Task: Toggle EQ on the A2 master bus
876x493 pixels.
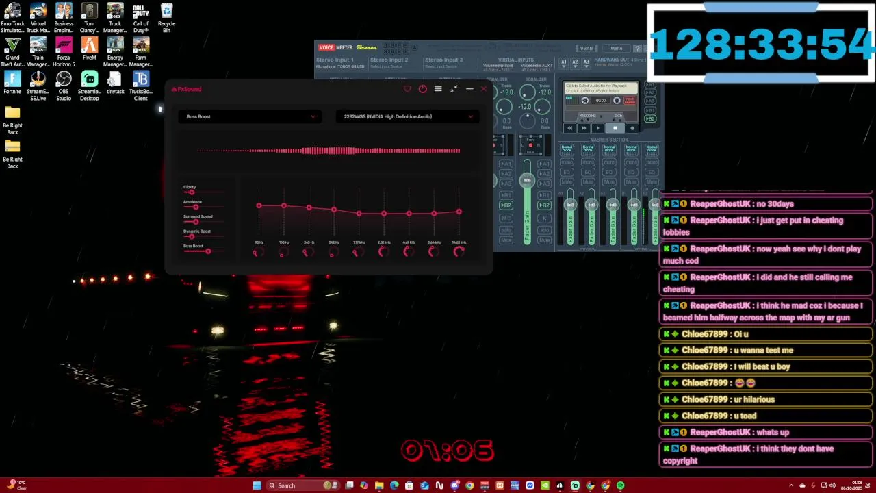Action: coord(588,172)
